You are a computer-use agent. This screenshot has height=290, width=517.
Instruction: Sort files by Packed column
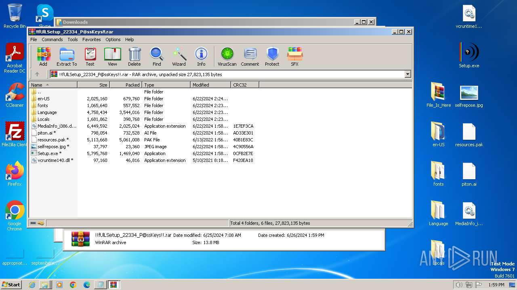coord(126,85)
